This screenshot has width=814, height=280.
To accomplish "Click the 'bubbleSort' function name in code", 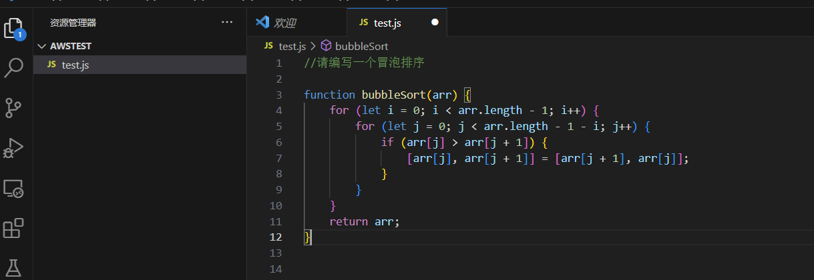I will point(394,95).
